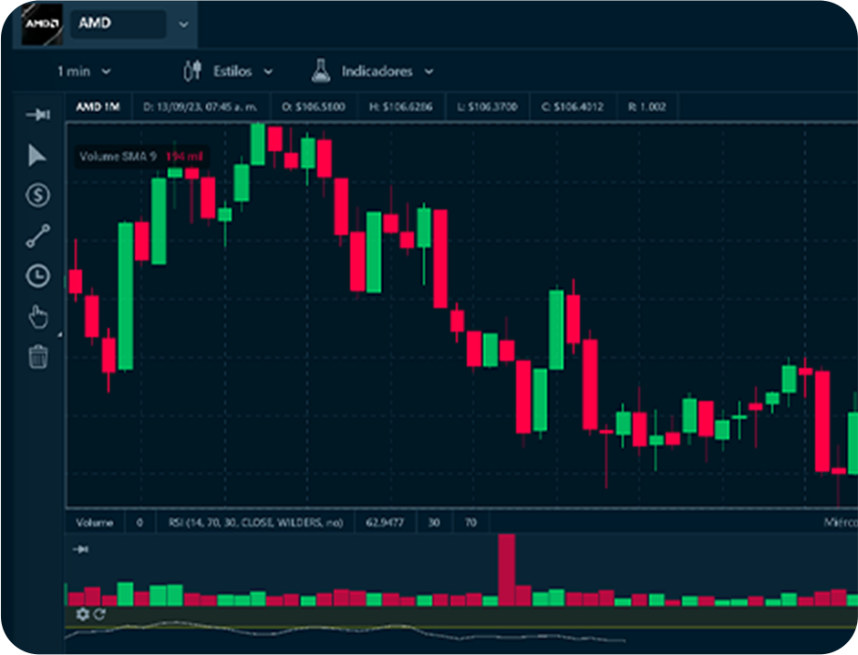Click the AMD ticker symbol field
This screenshot has height=655, width=858.
pyautogui.click(x=119, y=24)
